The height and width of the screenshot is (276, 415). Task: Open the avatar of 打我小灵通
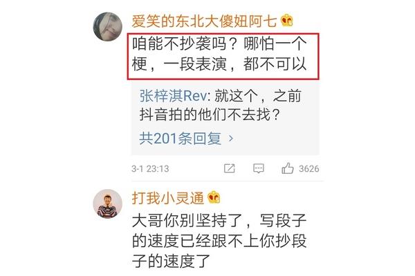coord(108,204)
